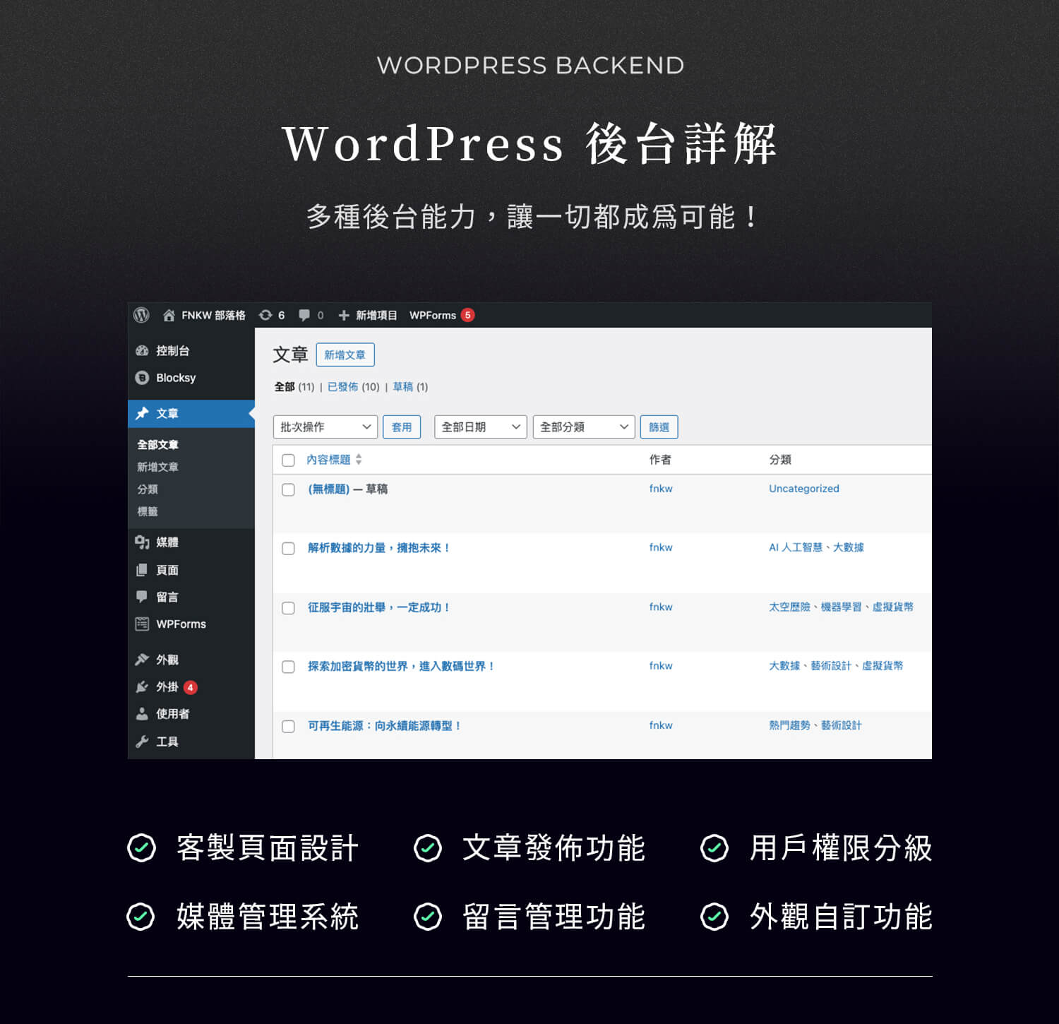Select 標籤 submenu item in sidebar
The image size is (1059, 1024).
148,511
